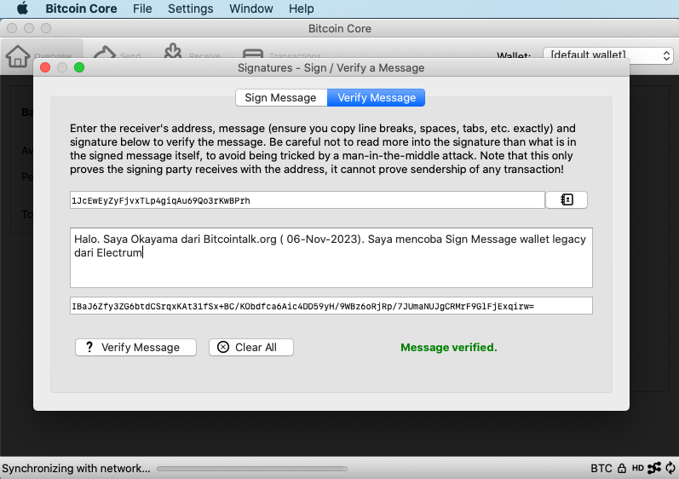679x479 pixels.
Task: Click the network connections icon in status bar
Action: 654,468
